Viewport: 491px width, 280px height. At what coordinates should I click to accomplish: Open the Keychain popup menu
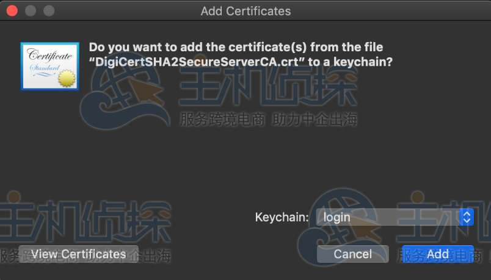point(395,217)
